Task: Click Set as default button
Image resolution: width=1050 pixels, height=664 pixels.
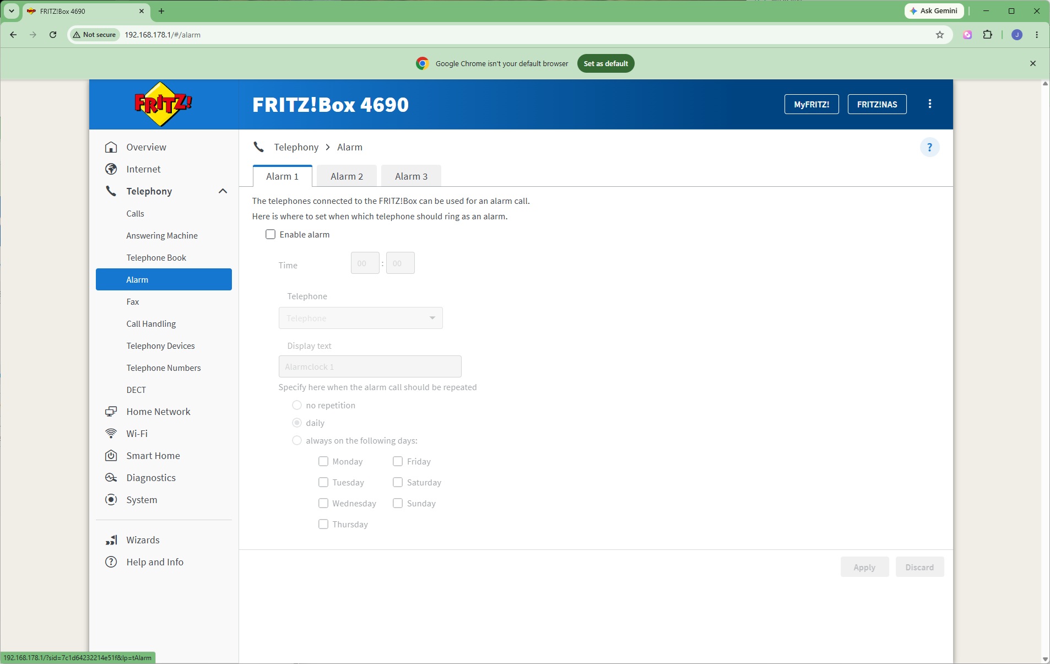Action: pos(606,63)
